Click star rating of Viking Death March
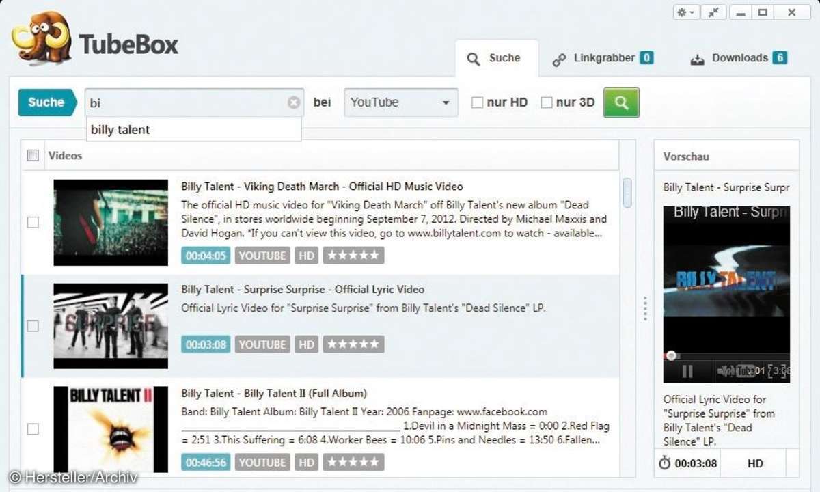The image size is (820, 492). pyautogui.click(x=354, y=256)
